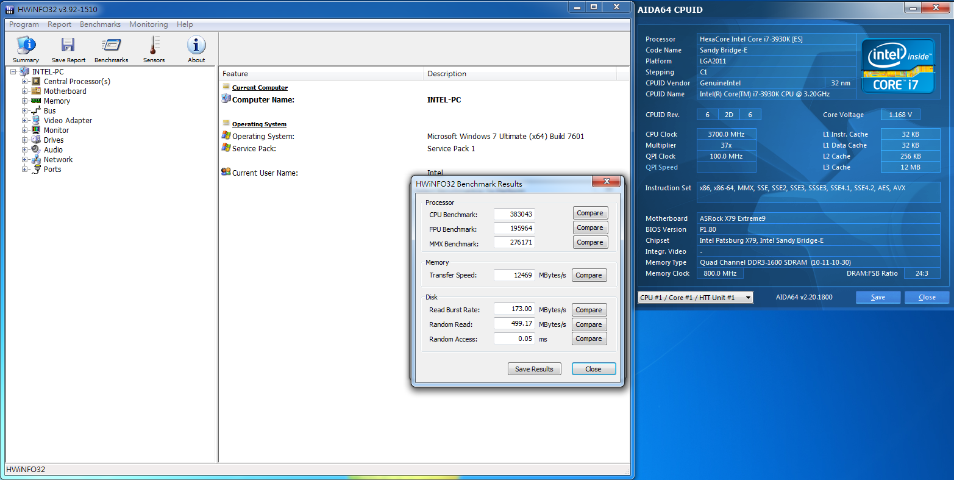Viewport: 954px width, 480px height.
Task: Click the CPU Benchmark value field
Action: coord(514,214)
